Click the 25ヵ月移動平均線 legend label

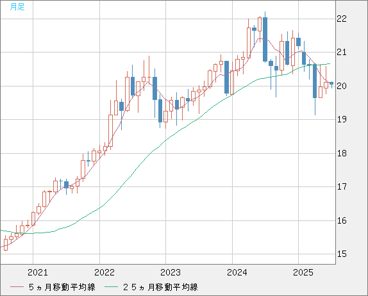160,287
